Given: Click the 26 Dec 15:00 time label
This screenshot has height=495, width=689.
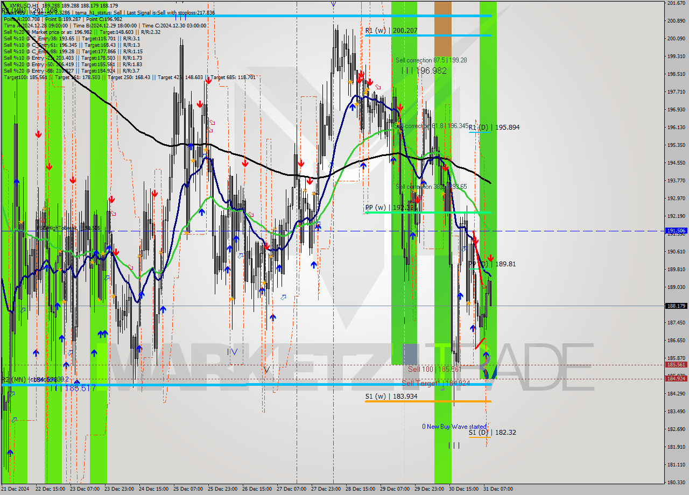Looking at the screenshot, I should point(257,489).
